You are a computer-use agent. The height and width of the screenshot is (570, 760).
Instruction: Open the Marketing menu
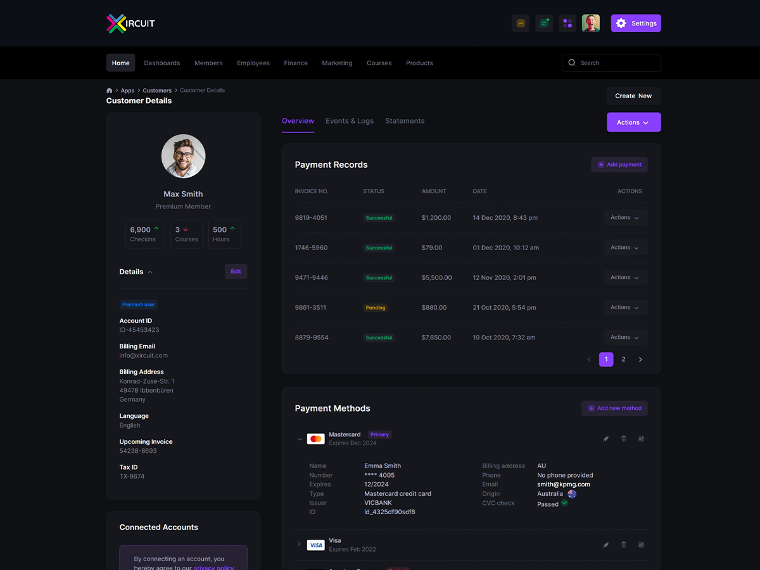click(x=337, y=63)
